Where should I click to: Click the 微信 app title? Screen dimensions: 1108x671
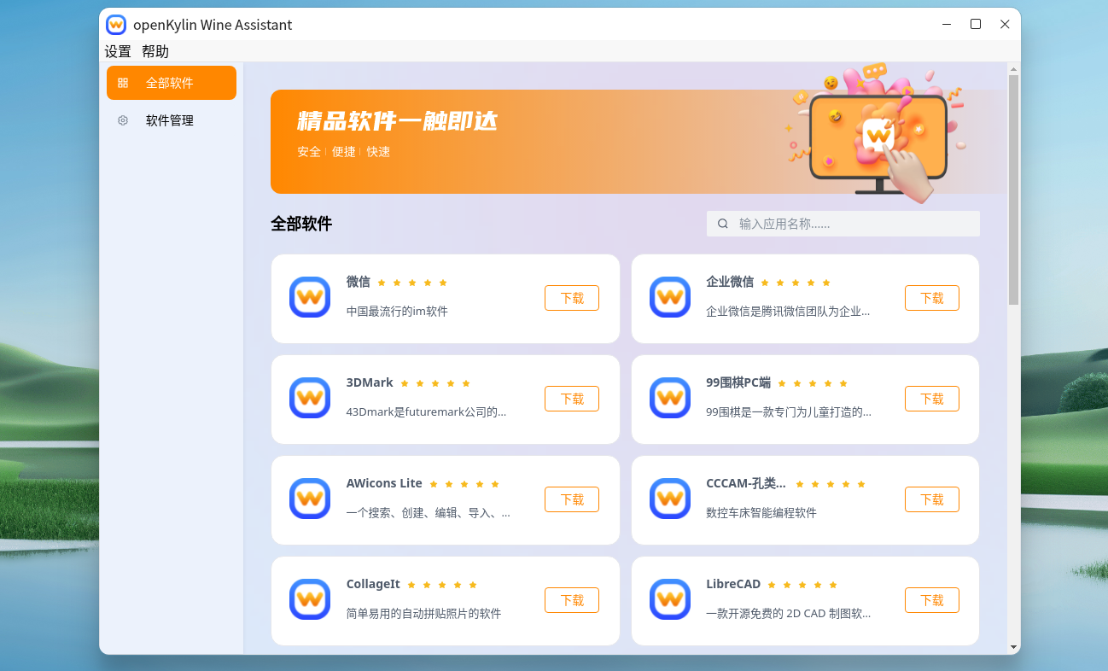tap(359, 282)
